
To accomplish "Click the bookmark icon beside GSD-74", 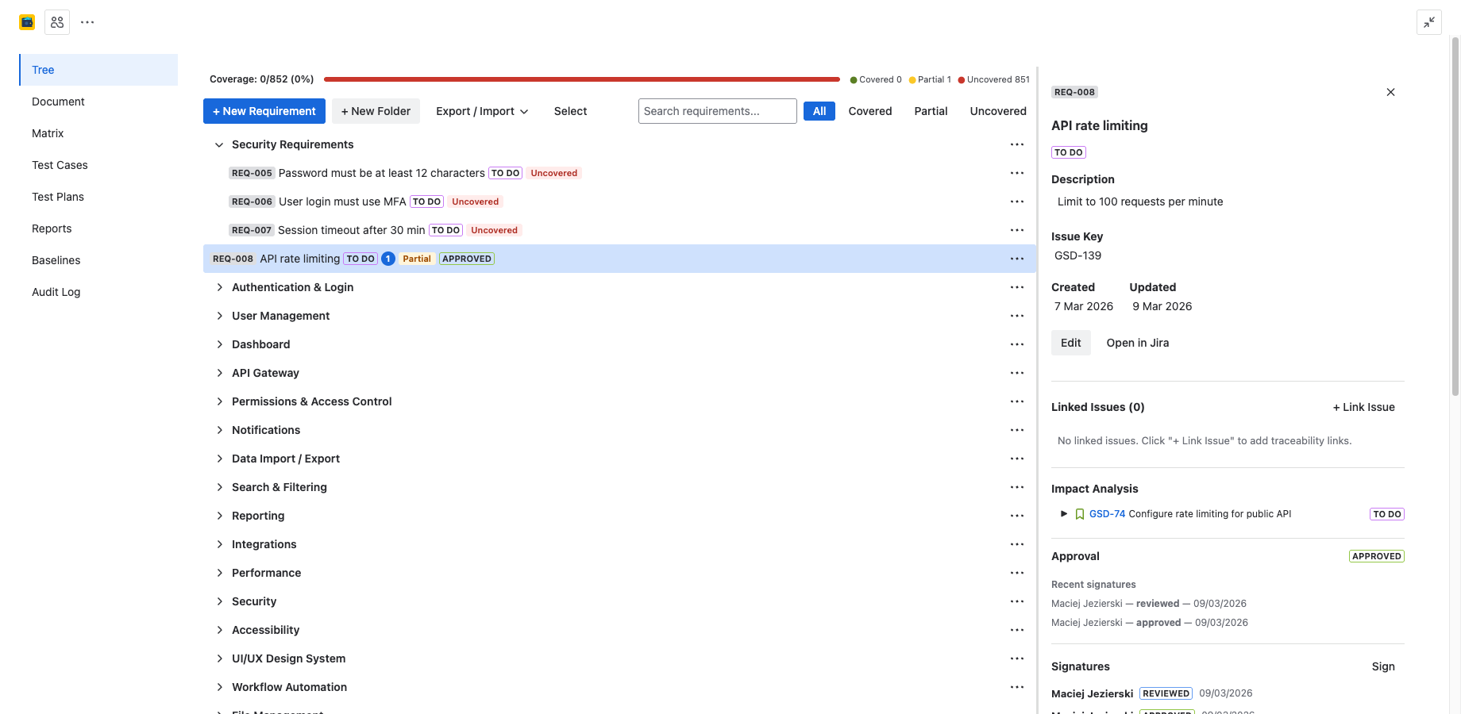I will (x=1079, y=513).
